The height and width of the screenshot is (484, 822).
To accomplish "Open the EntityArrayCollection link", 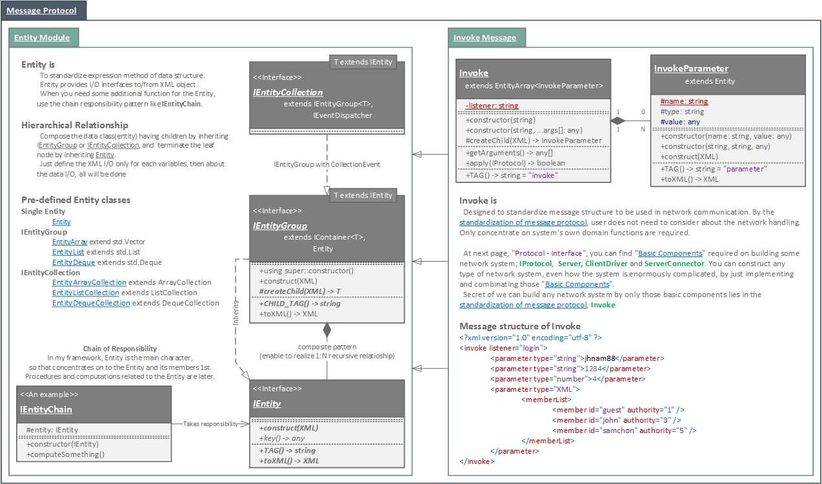I will [89, 282].
